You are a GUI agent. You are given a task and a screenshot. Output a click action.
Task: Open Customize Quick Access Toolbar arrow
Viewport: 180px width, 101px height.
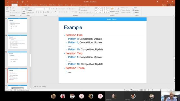click(x=28, y=2)
